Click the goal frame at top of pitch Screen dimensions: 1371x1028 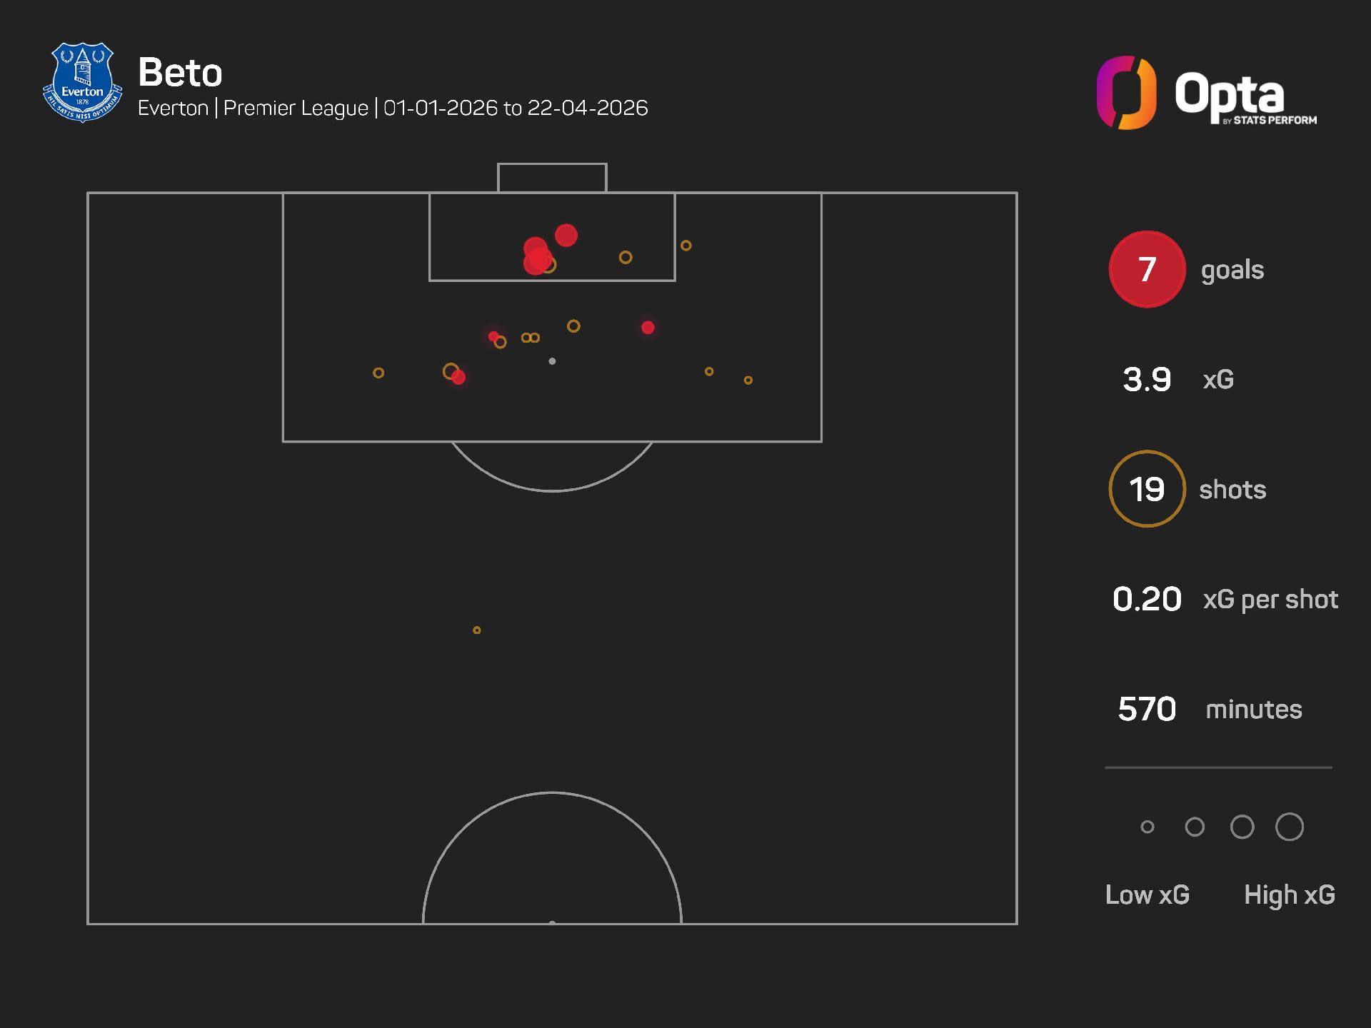tap(552, 178)
